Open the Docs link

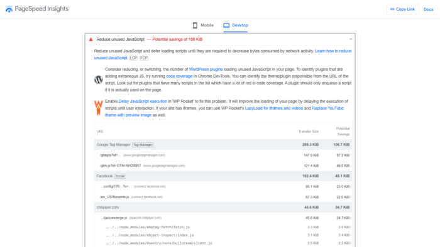coord(428,9)
